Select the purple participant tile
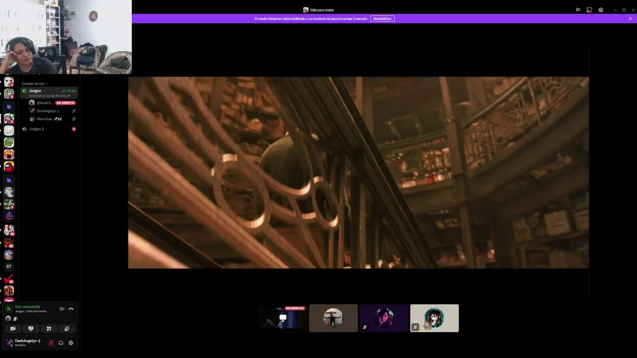637x358 pixels. coord(384,318)
